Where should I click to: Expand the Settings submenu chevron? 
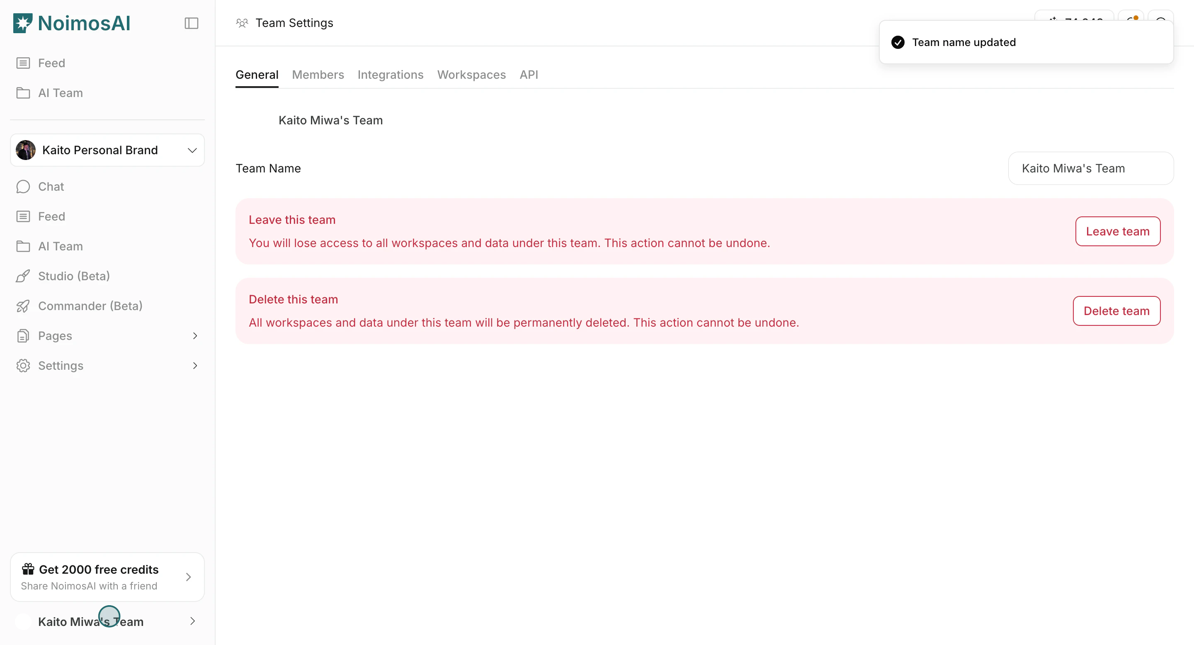point(195,366)
